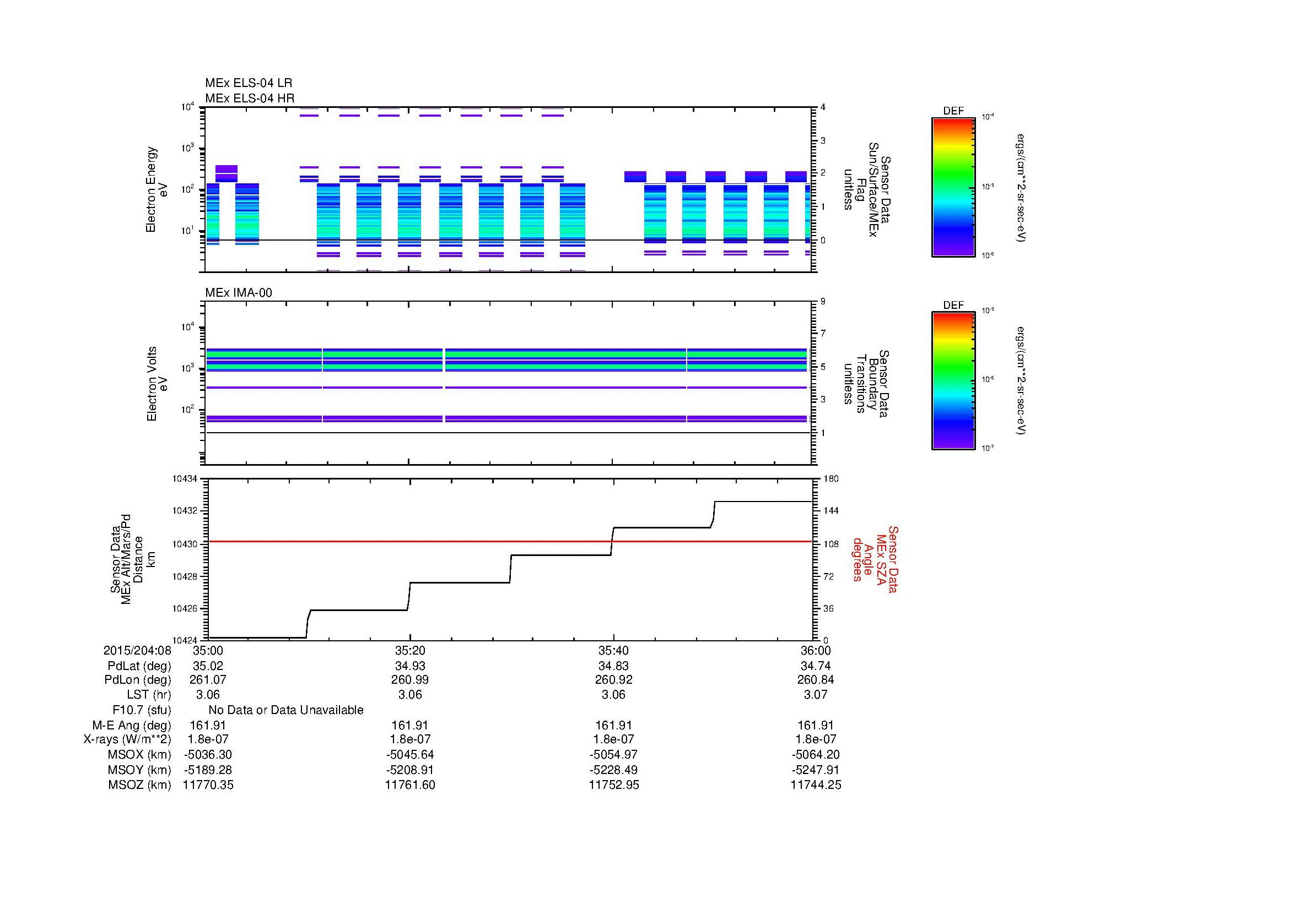
Task: Click the LST value 3.07
Action: 816,695
